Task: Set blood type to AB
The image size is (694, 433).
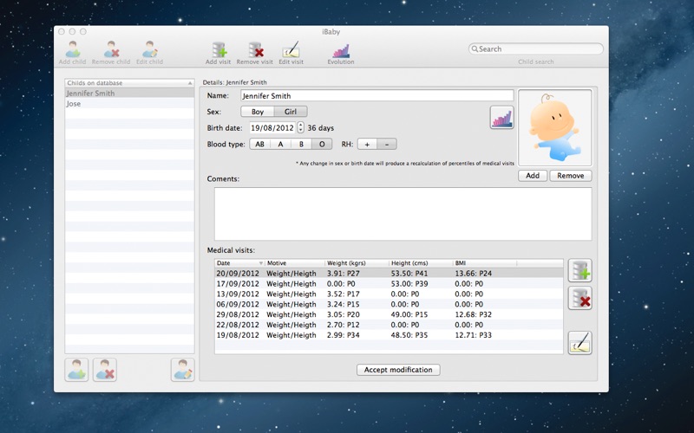Action: coord(259,144)
